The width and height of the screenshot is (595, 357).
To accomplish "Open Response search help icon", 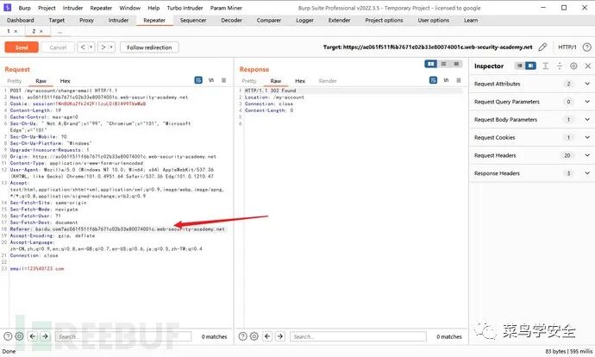I will tap(243, 336).
